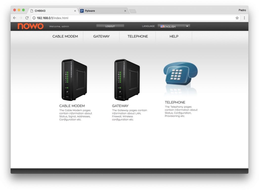Click the Pplware tab favicon
Screen dimensions: 259x190
pos(82,11)
